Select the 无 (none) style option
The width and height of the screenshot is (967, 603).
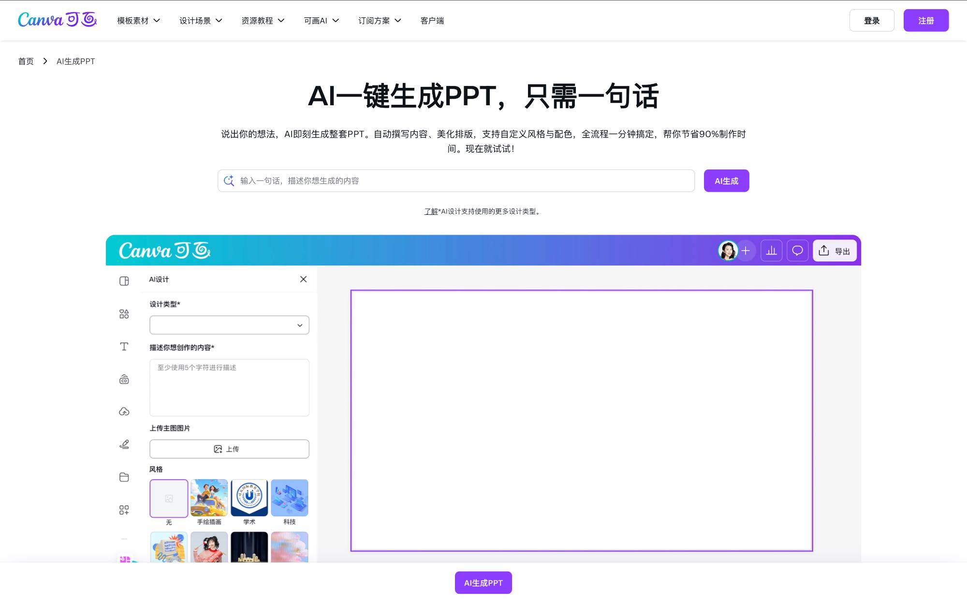coord(169,498)
